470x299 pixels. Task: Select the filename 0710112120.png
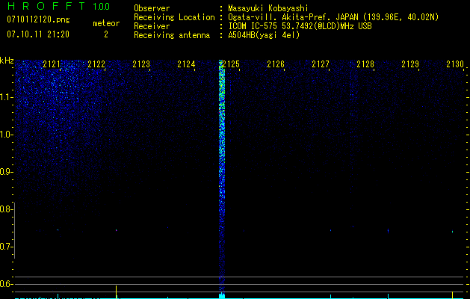coord(38,19)
